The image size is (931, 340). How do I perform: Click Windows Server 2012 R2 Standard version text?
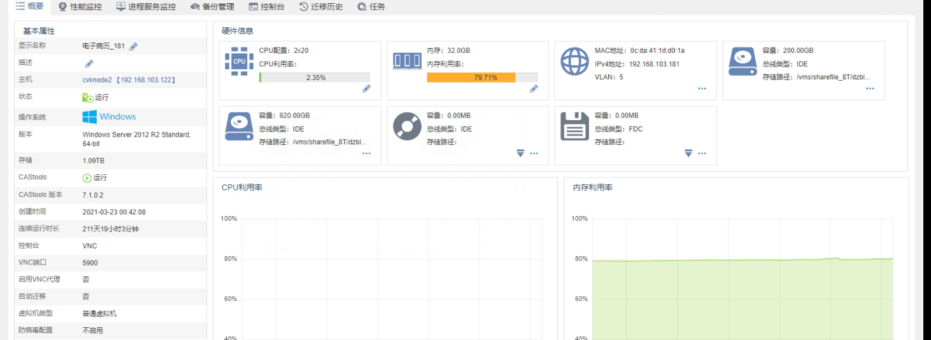(136, 139)
